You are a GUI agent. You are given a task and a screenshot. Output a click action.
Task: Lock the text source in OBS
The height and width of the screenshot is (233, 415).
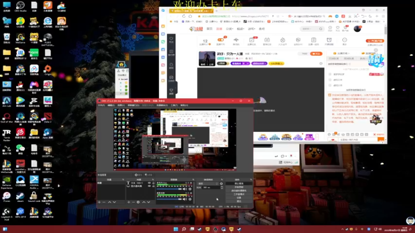coord(153,183)
